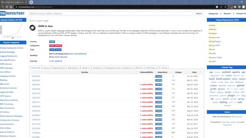The height and width of the screenshot is (138, 246).
Task: Select Hortonworks repository link
Action: click(214, 38)
